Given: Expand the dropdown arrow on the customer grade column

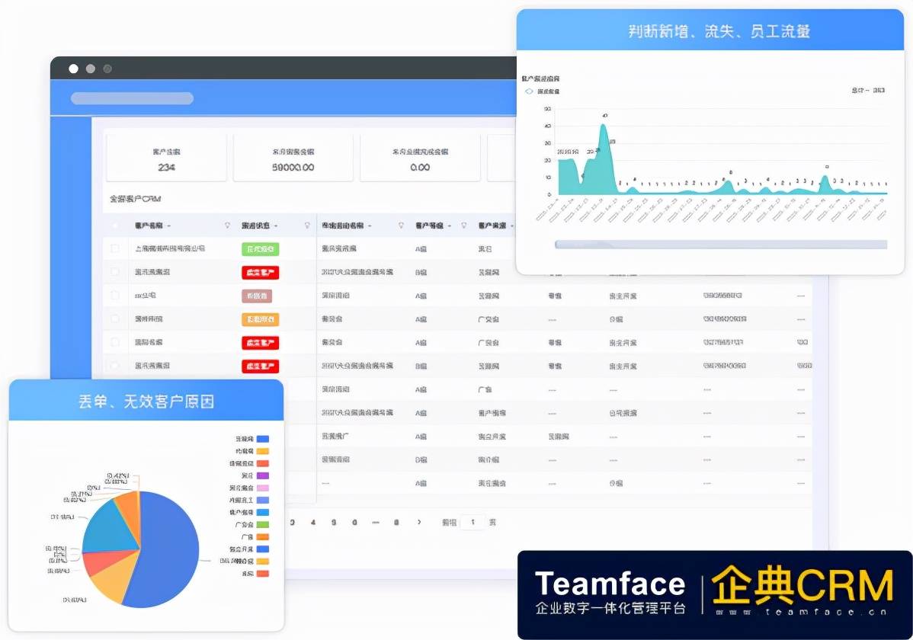Looking at the screenshot, I should pyautogui.click(x=450, y=225).
